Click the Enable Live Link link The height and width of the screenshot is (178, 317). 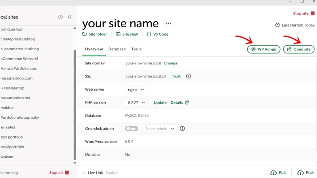coord(111,173)
